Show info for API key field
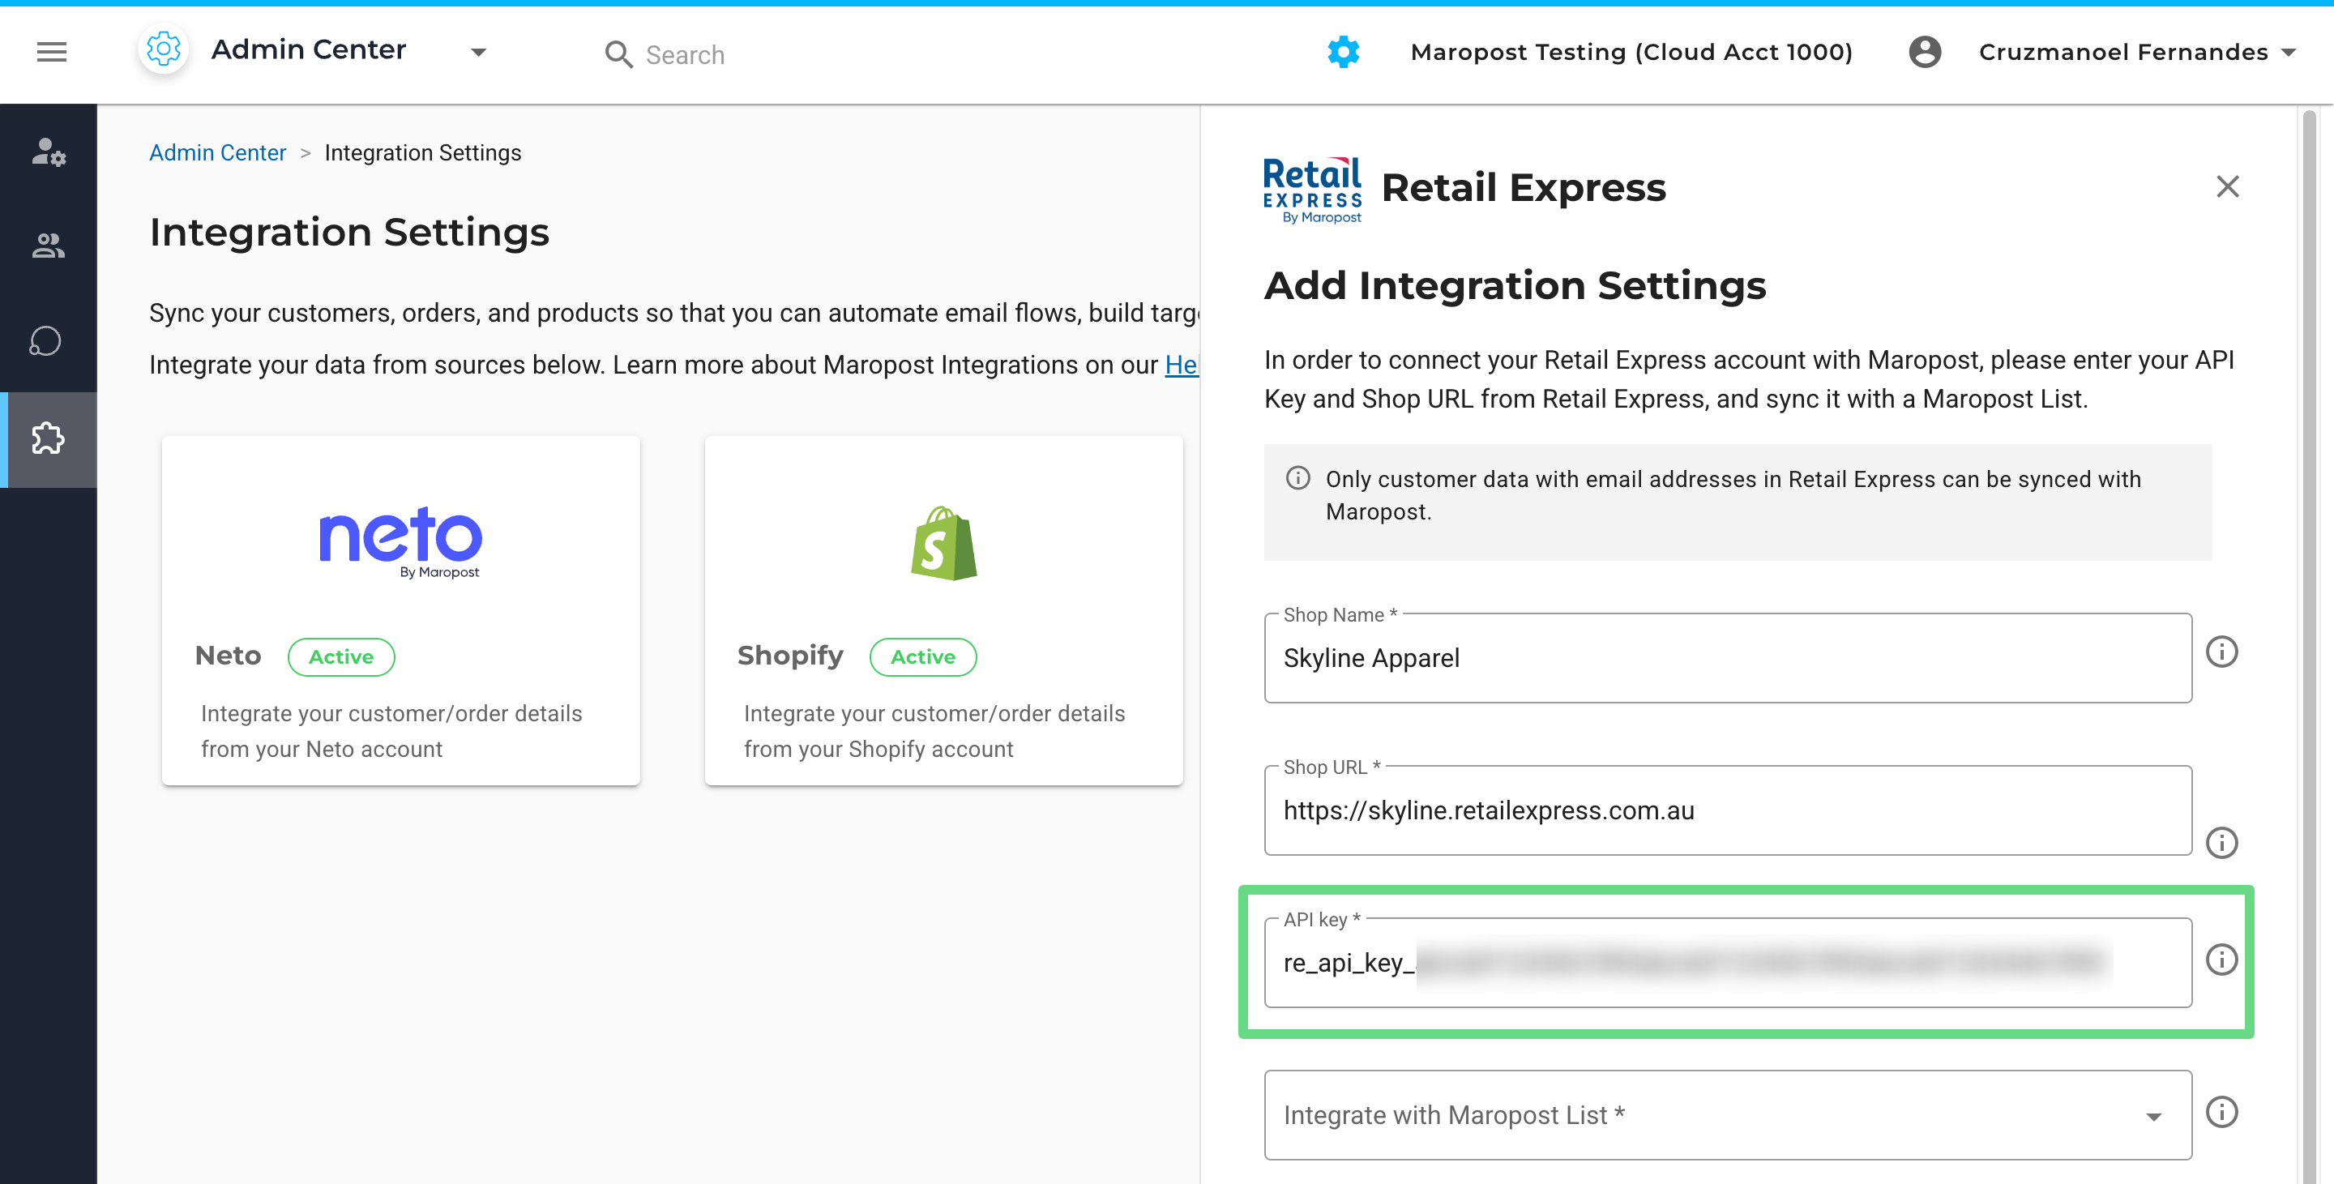Screen dimensions: 2334x1184 2221,960
